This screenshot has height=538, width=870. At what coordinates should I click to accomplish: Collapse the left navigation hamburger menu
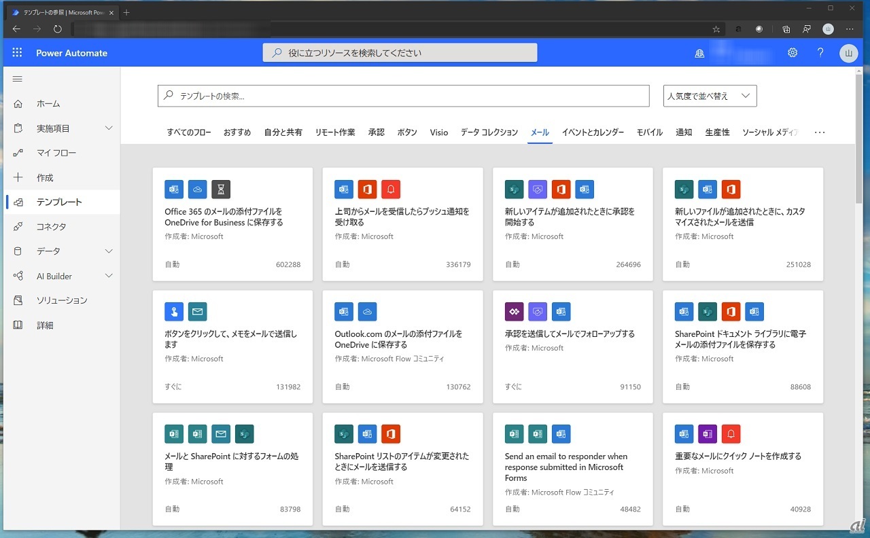[18, 79]
